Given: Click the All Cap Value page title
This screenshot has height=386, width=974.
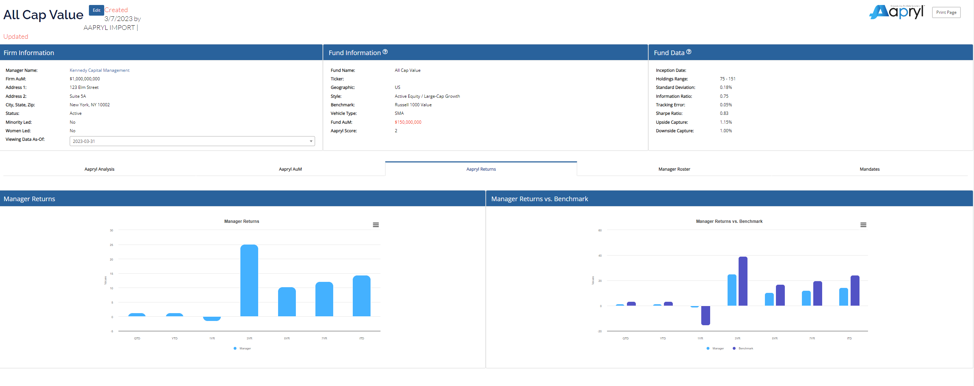Looking at the screenshot, I should tap(43, 15).
